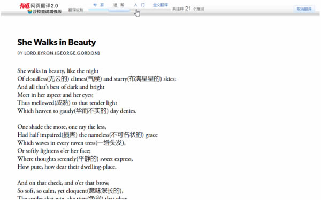321x200 pixels.
Task: Click the translation level slider track
Action: pyautogui.click(x=129, y=10)
